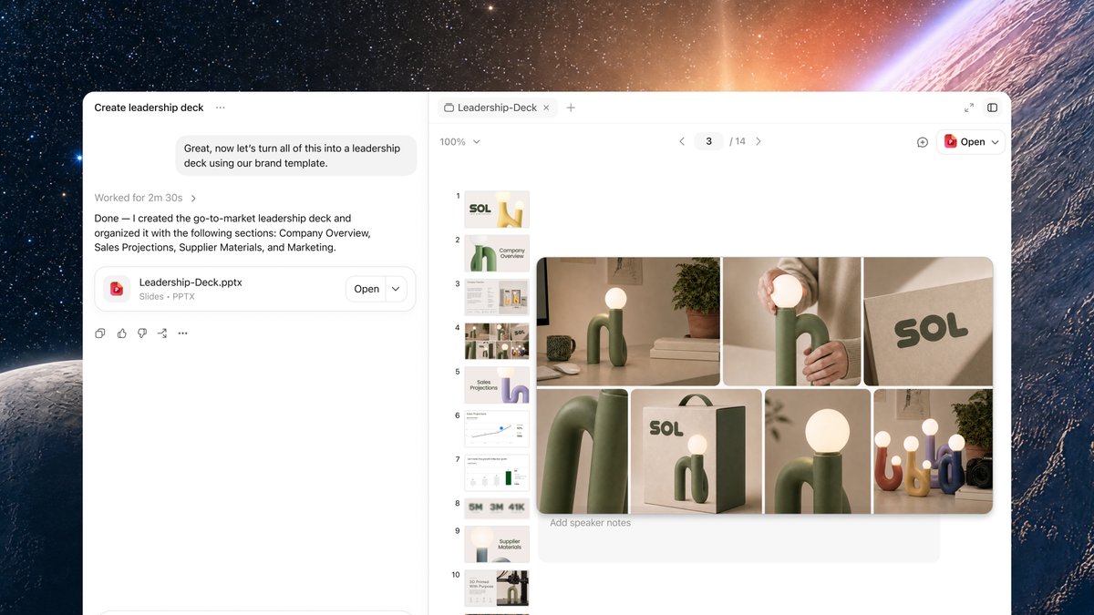
Task: Go to the previous slide
Action: [x=682, y=141]
